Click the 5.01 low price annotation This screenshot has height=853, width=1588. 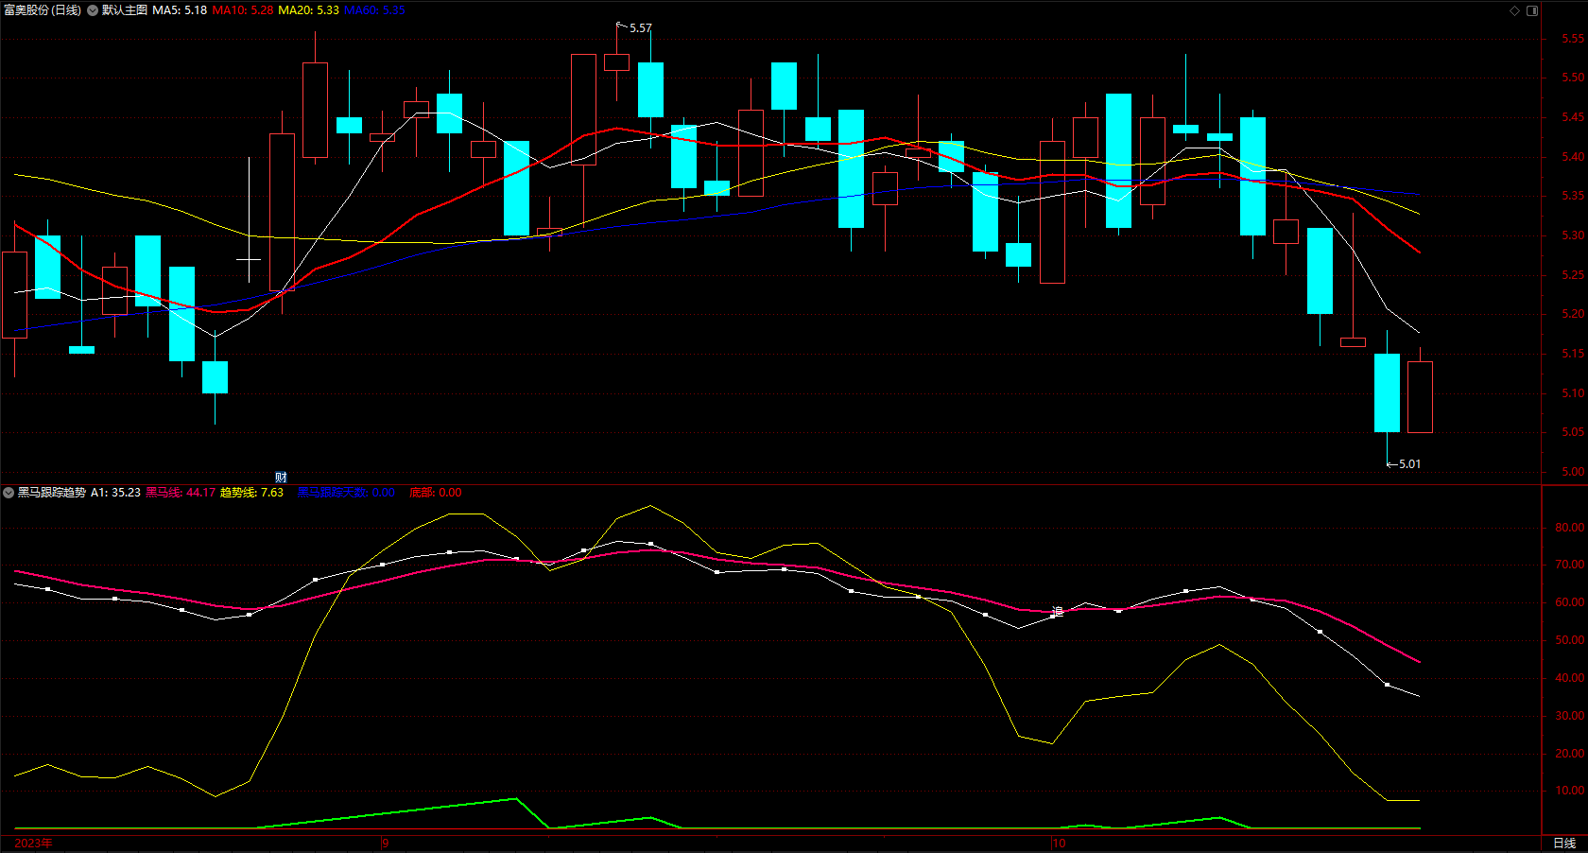click(1409, 464)
